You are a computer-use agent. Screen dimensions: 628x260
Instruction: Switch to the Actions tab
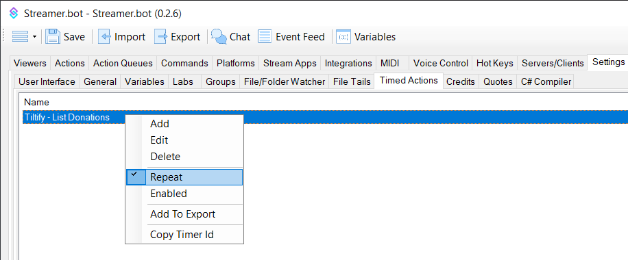(70, 63)
